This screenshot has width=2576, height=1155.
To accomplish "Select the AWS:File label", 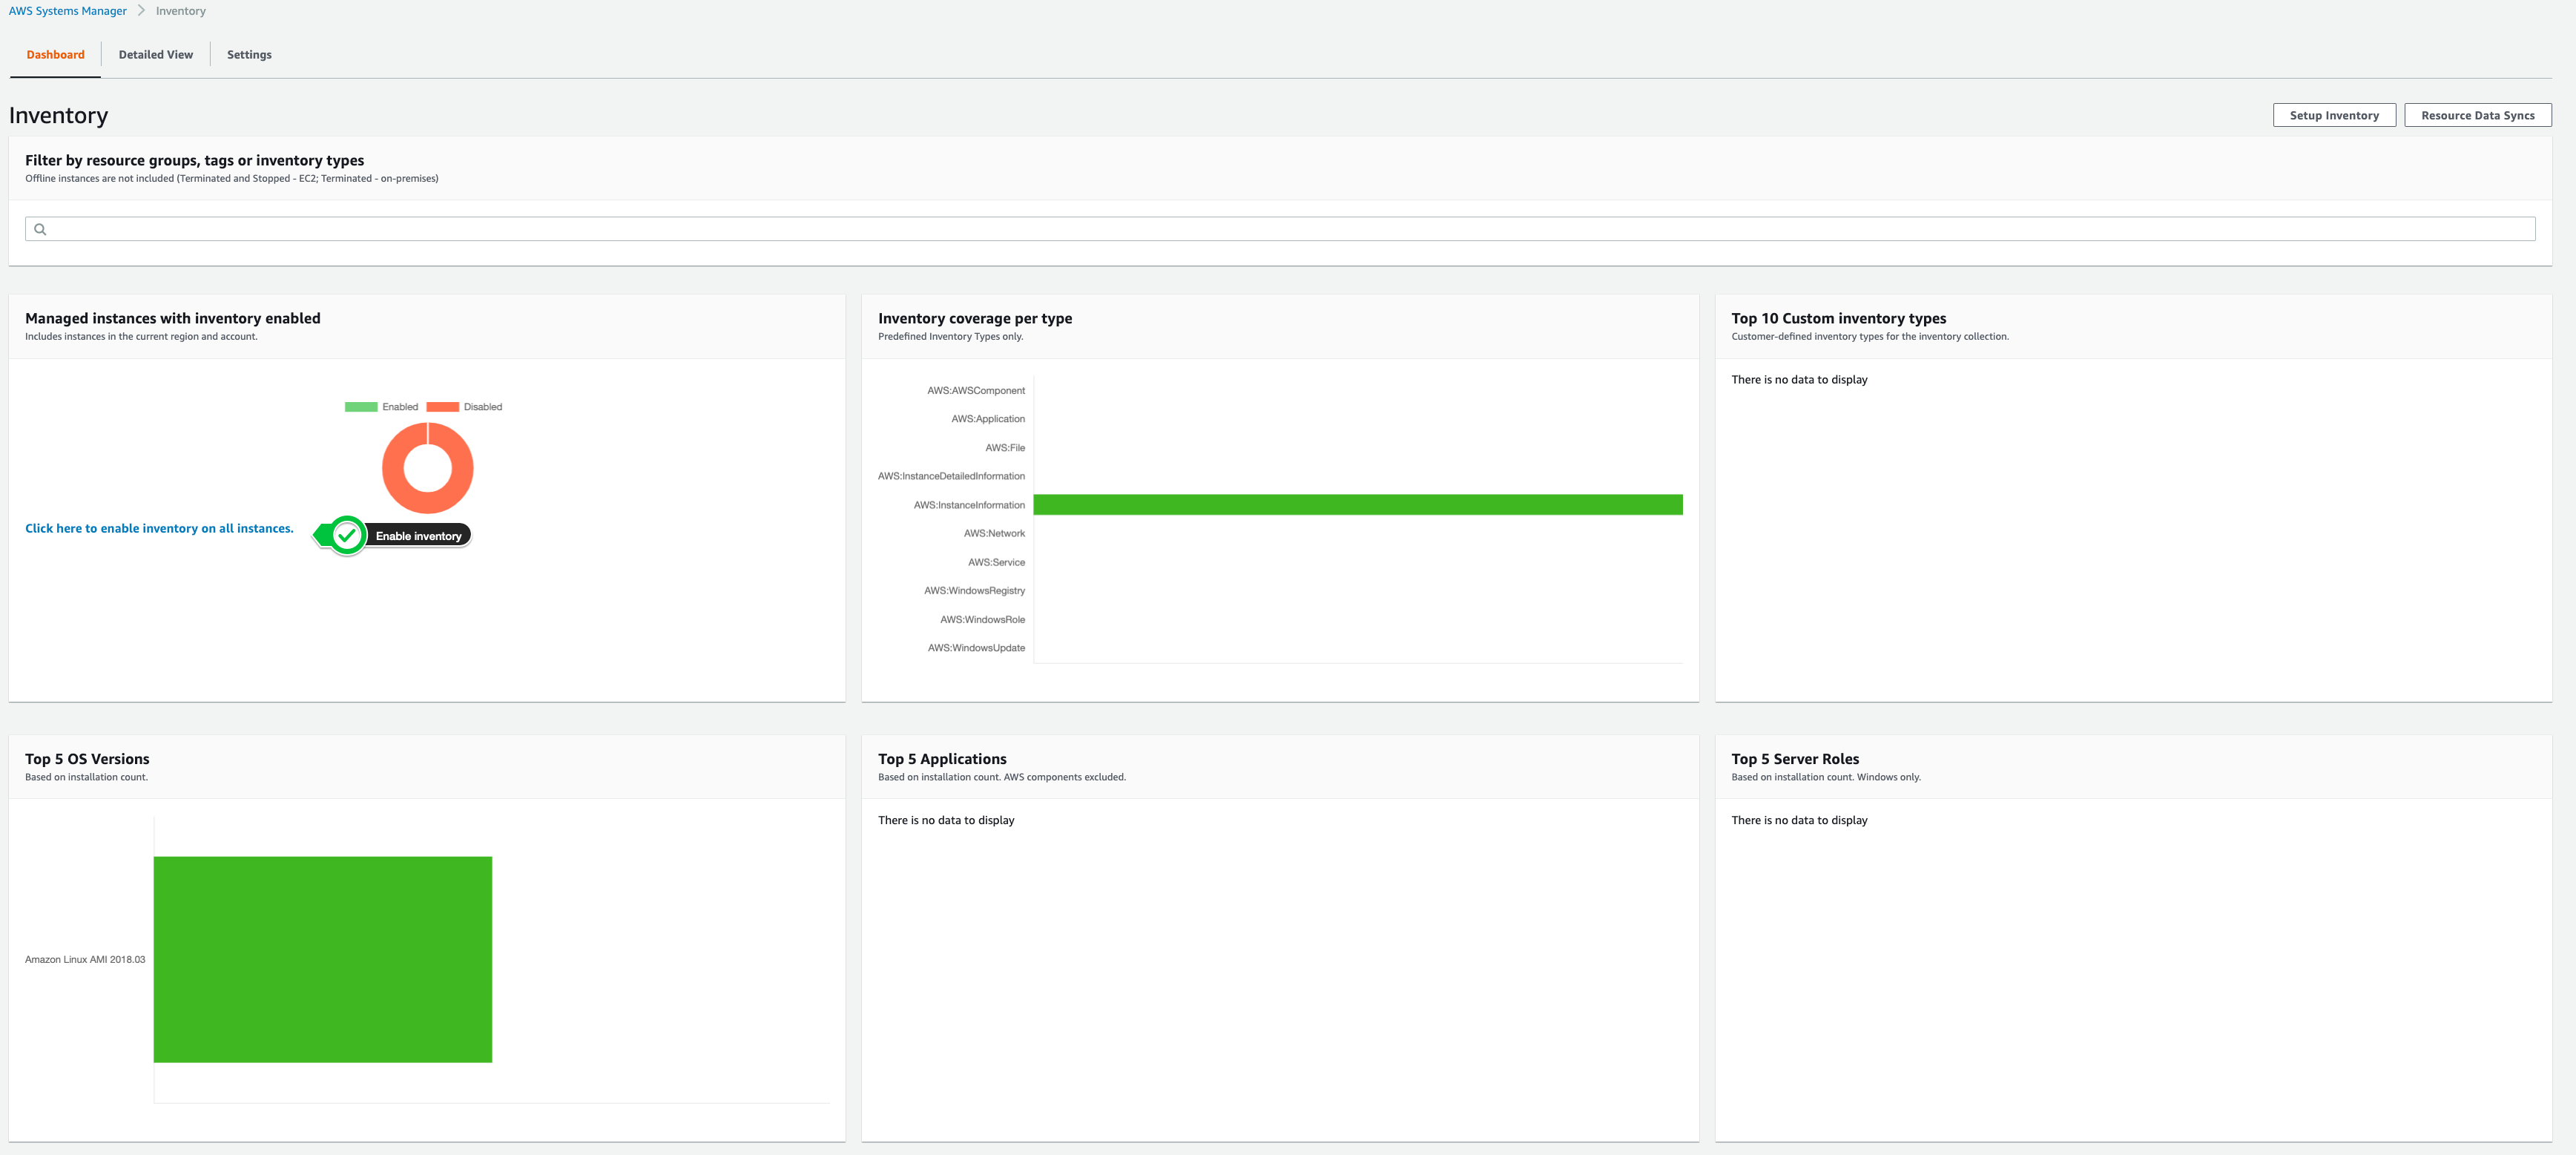I will (1005, 448).
